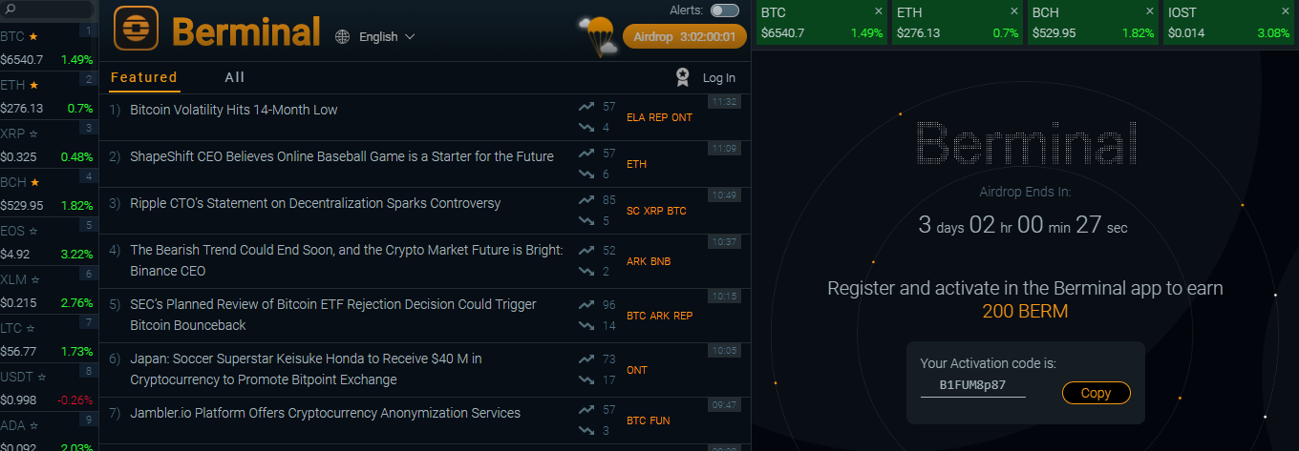Upvote trend icon for ShapeShift CEO article

(x=586, y=154)
